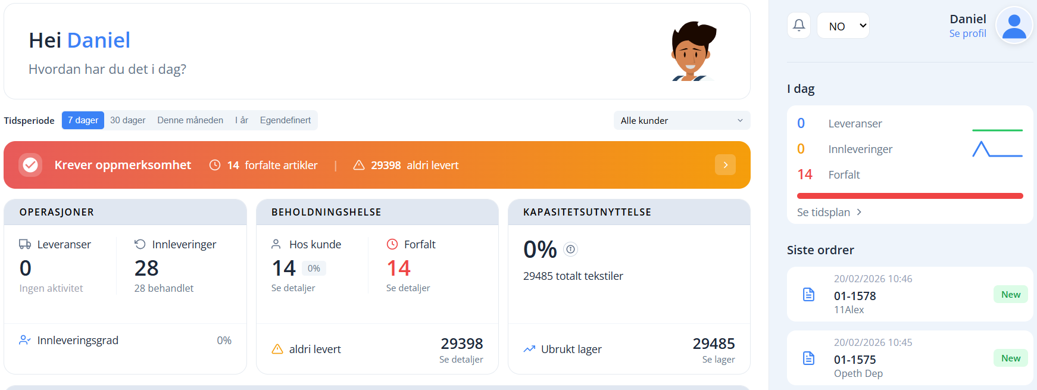Open the NO language dropdown
Screen dimensions: 1037x390
point(843,26)
